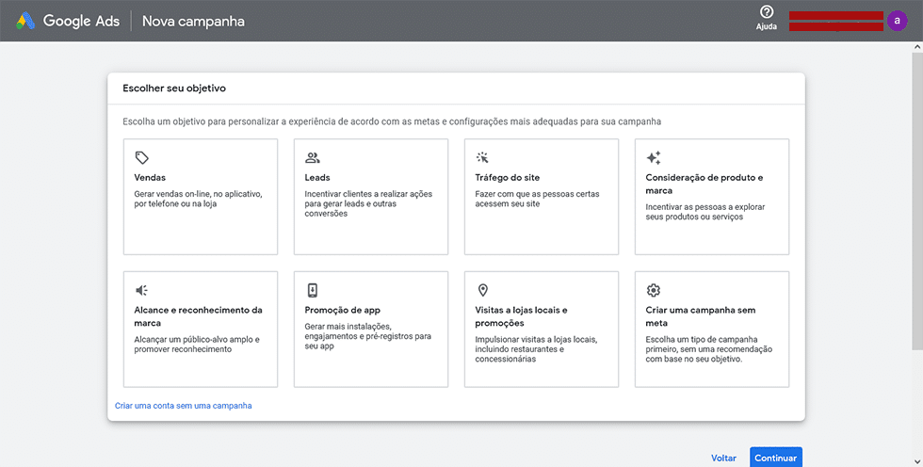Click the sparkle icon for Consideração de produto
Image resolution: width=923 pixels, height=467 pixels.
(654, 157)
